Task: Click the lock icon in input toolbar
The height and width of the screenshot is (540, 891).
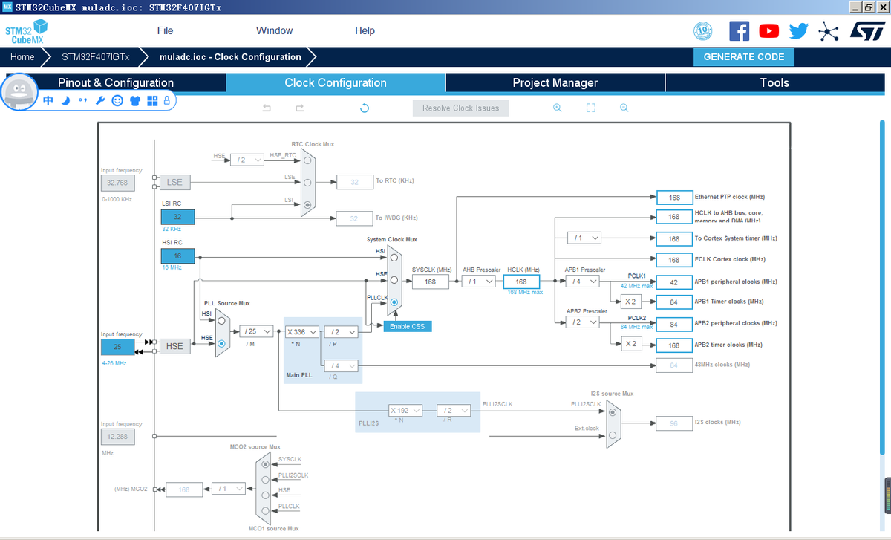Action: point(166,100)
